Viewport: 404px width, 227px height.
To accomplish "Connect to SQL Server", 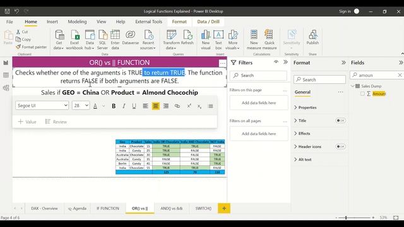I will pyautogui.click(x=102, y=39).
